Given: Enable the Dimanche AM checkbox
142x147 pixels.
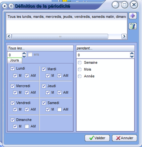Looking at the screenshot, I should [27, 126].
